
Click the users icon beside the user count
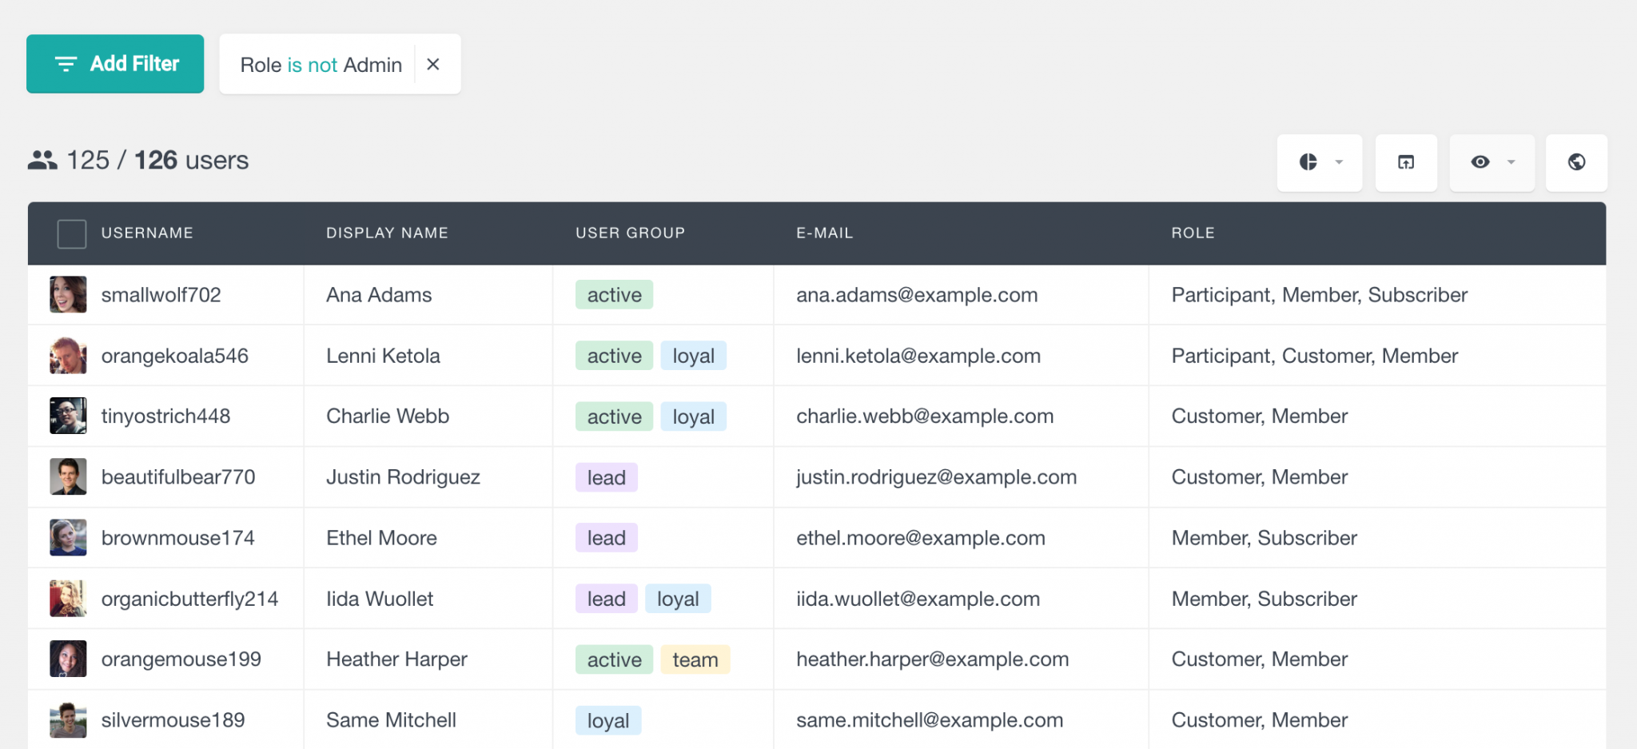tap(44, 159)
